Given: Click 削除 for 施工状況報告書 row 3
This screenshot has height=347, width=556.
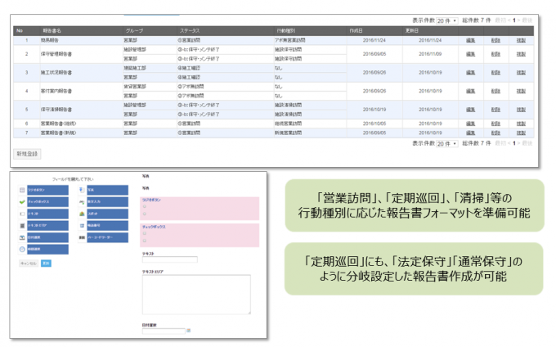Looking at the screenshot, I should point(495,73).
